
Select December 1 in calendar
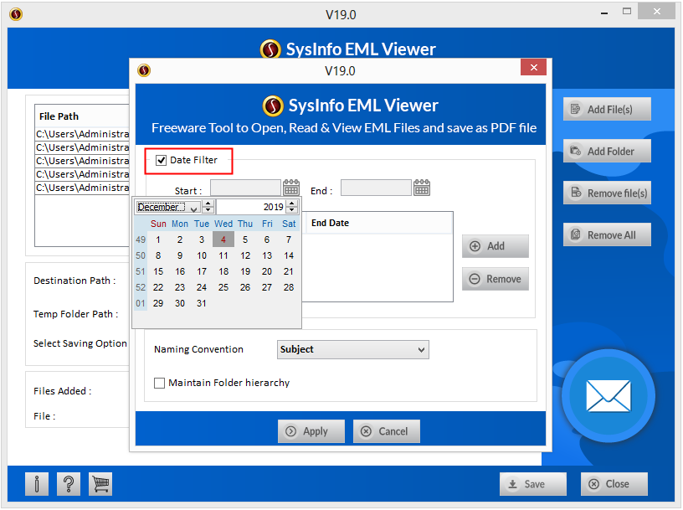(158, 240)
